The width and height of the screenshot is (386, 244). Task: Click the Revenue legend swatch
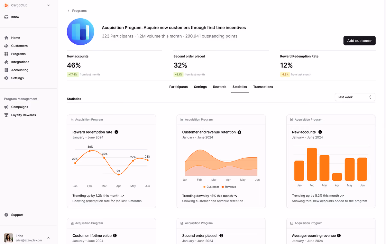tap(223, 187)
